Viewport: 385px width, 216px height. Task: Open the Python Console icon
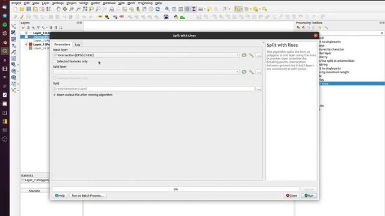pos(176,17)
